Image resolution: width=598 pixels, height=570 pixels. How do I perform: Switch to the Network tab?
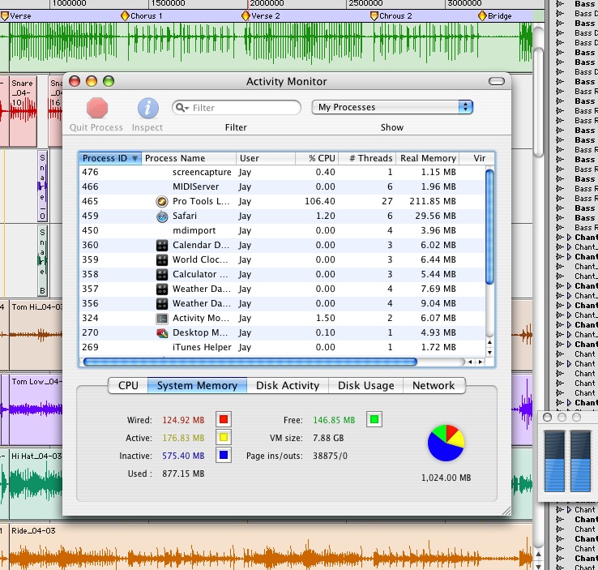(x=434, y=385)
